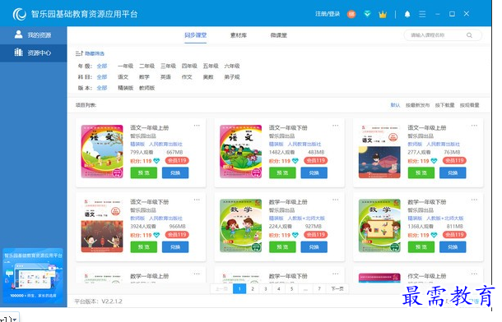Select 全部 in the 年级 filter row

tap(102, 66)
